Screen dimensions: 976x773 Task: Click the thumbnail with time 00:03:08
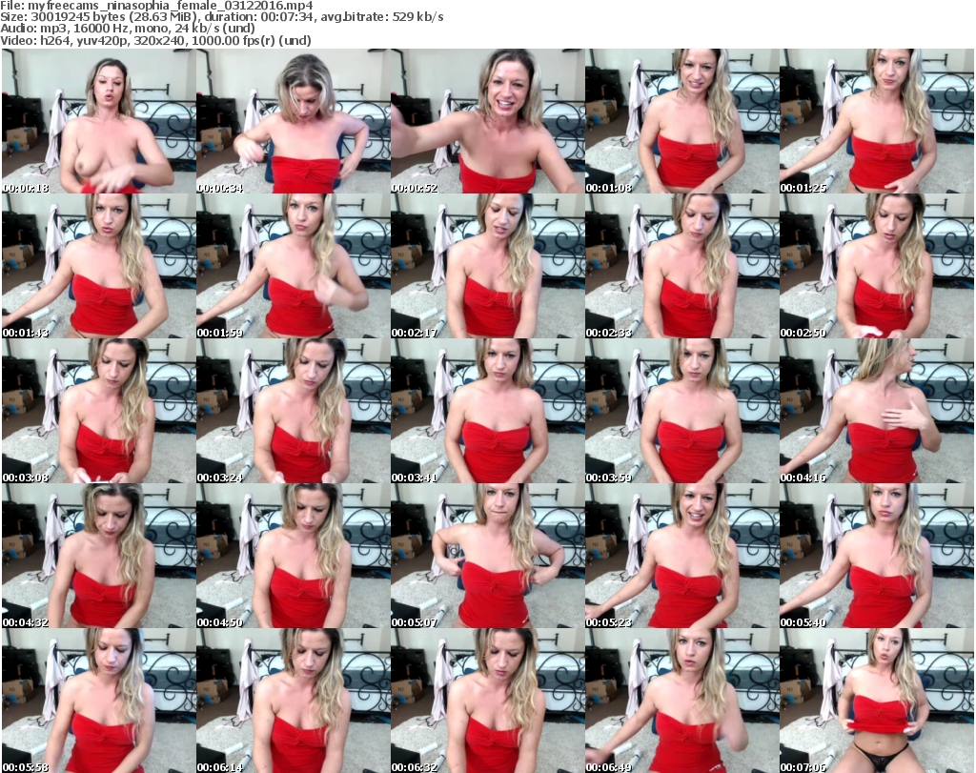pos(99,412)
